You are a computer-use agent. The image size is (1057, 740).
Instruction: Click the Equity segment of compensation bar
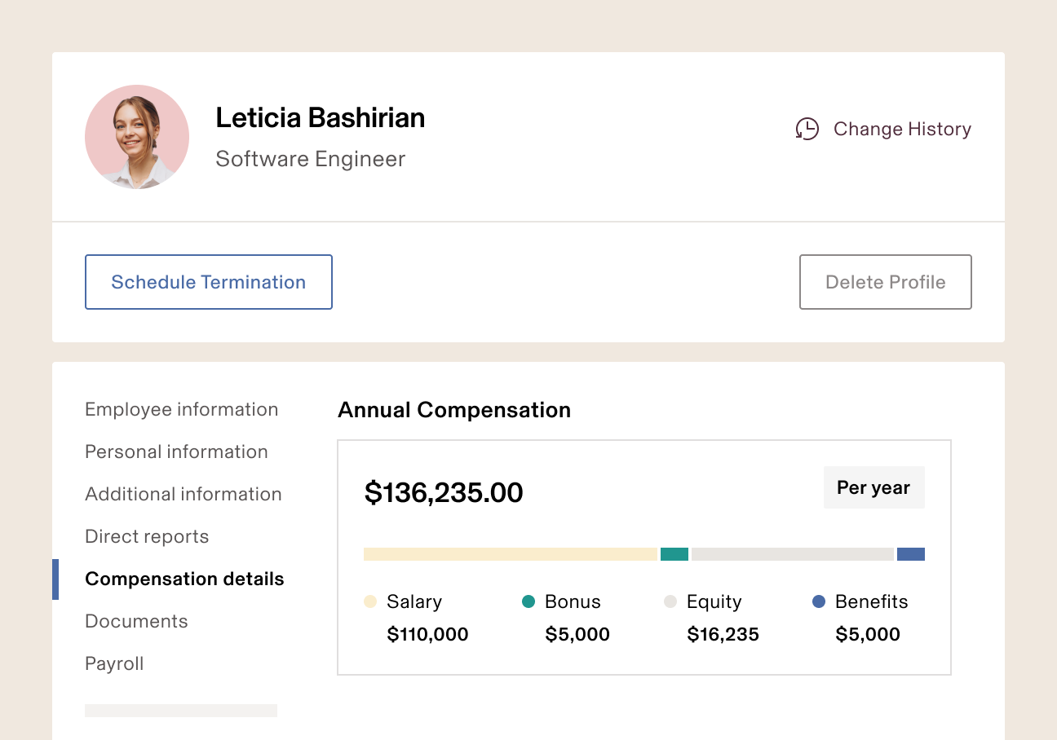793,554
